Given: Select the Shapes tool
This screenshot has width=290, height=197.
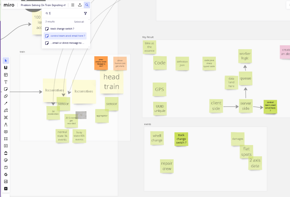Looking at the screenshot, I should tap(6, 96).
